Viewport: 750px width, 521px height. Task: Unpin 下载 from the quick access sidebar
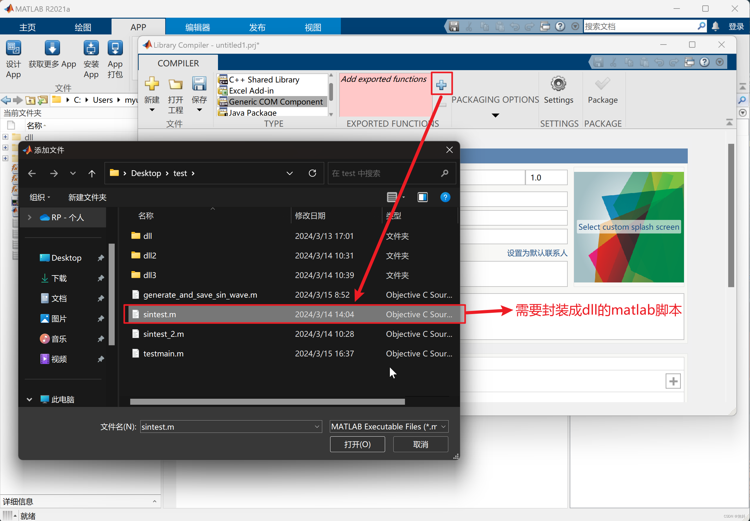[x=100, y=278]
